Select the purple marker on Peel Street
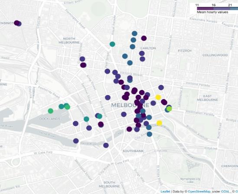238x194 pixels. click(x=108, y=71)
